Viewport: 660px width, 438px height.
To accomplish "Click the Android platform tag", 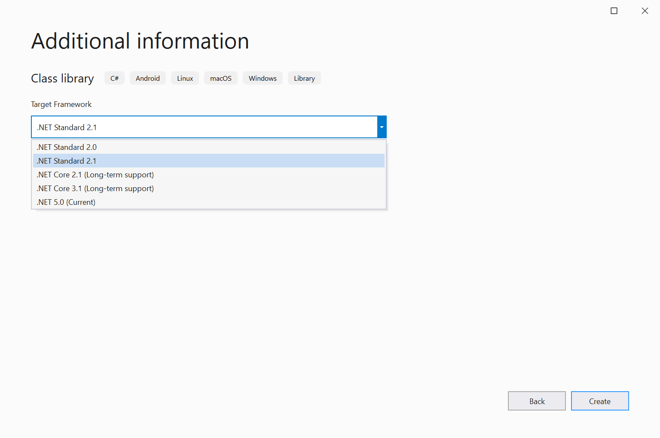I will pos(147,78).
